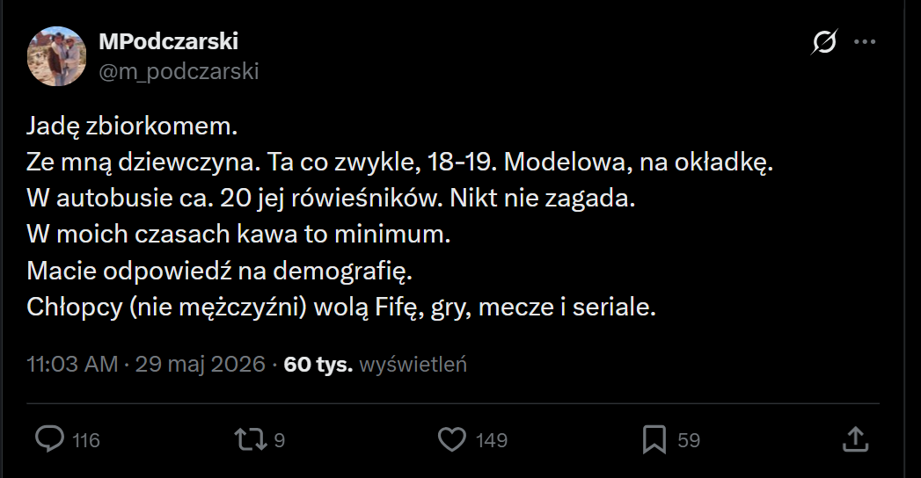Click the MPodczarski display name

[169, 41]
